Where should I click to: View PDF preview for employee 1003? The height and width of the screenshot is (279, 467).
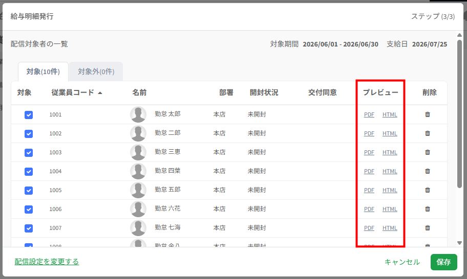(369, 152)
